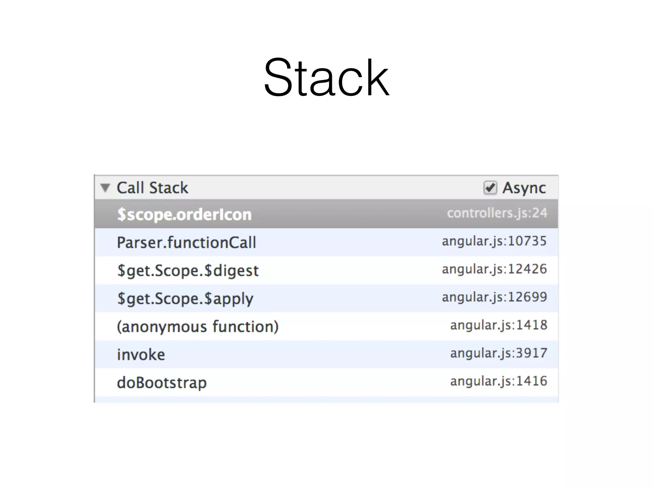653x489 pixels.
Task: Open the angular.js:12426 source link
Action: (x=495, y=269)
